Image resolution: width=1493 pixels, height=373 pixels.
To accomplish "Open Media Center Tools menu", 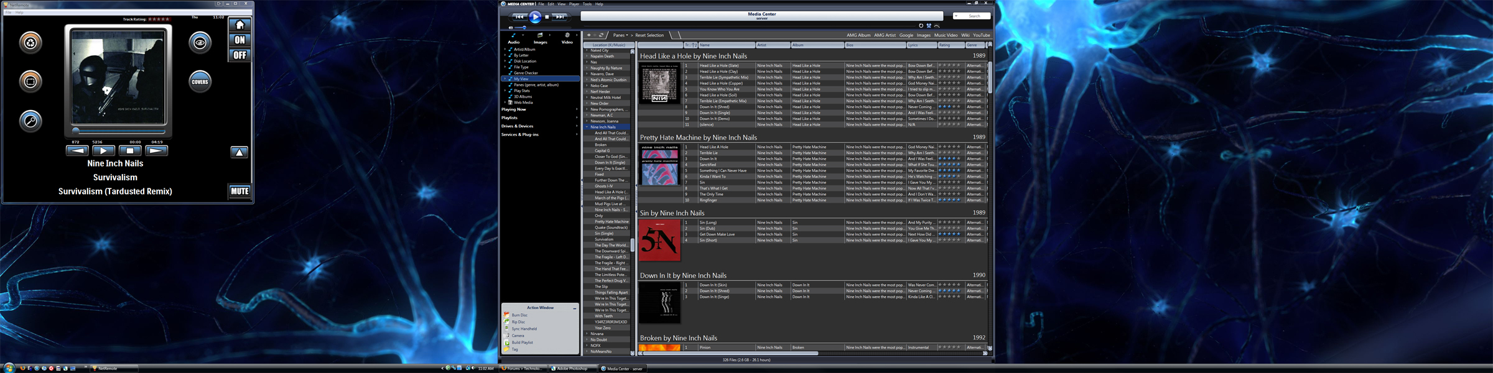I will (587, 4).
